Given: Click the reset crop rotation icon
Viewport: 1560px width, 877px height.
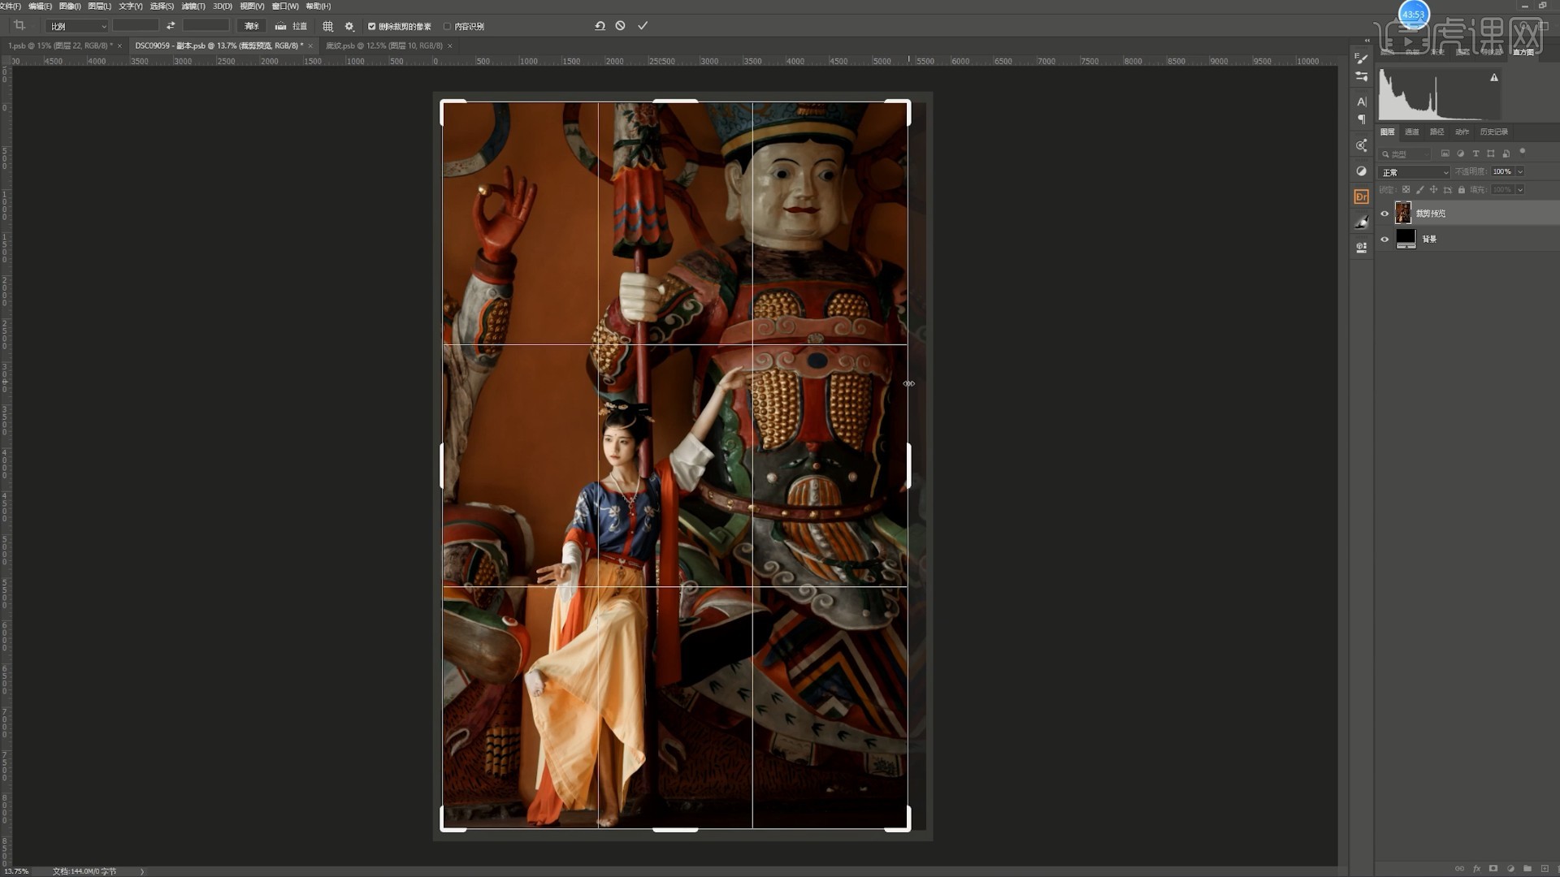Looking at the screenshot, I should (600, 26).
